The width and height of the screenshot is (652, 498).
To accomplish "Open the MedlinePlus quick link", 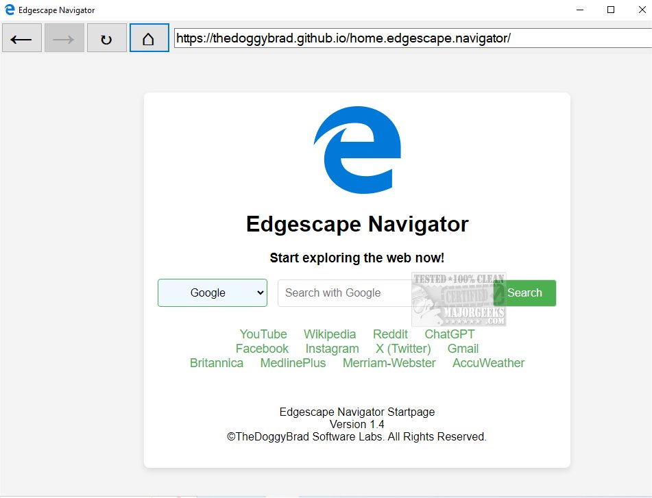I will tap(293, 363).
